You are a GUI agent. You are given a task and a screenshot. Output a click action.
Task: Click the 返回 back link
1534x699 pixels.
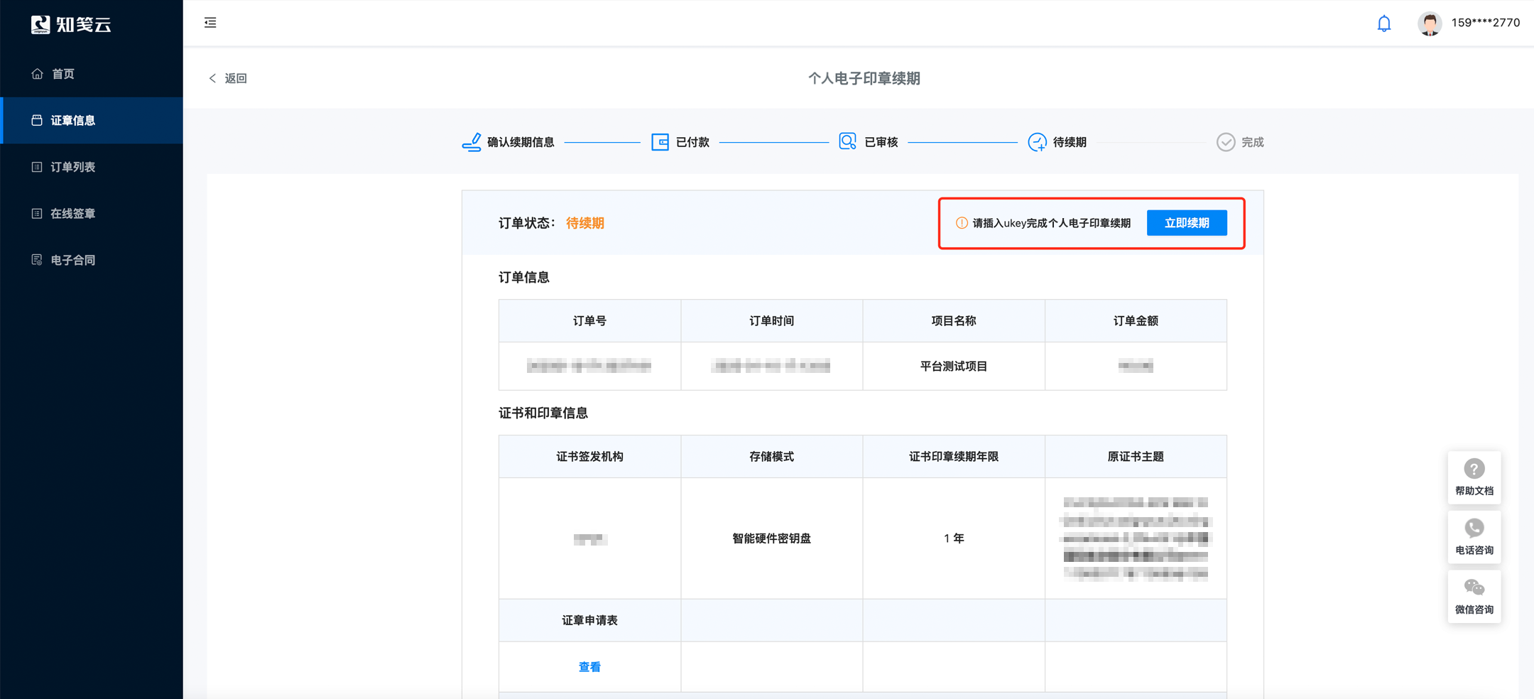pos(228,78)
